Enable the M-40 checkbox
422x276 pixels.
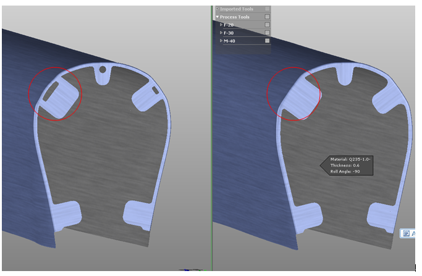coord(267,41)
